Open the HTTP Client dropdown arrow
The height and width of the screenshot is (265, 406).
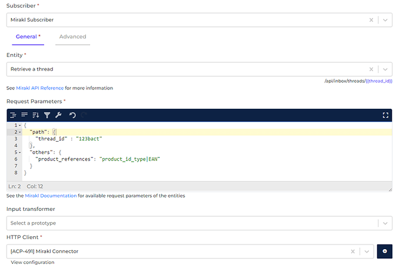click(367, 251)
